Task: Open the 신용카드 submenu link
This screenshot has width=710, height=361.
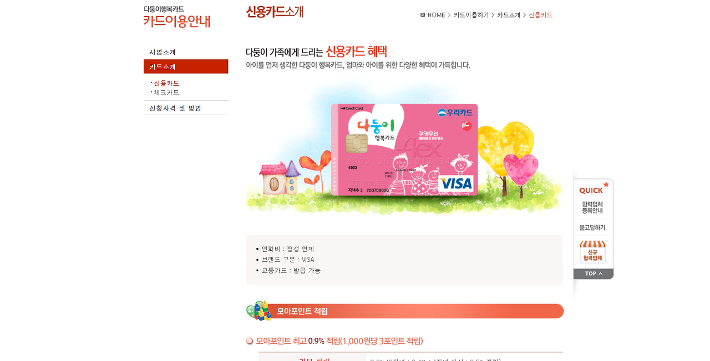Action: pos(166,83)
